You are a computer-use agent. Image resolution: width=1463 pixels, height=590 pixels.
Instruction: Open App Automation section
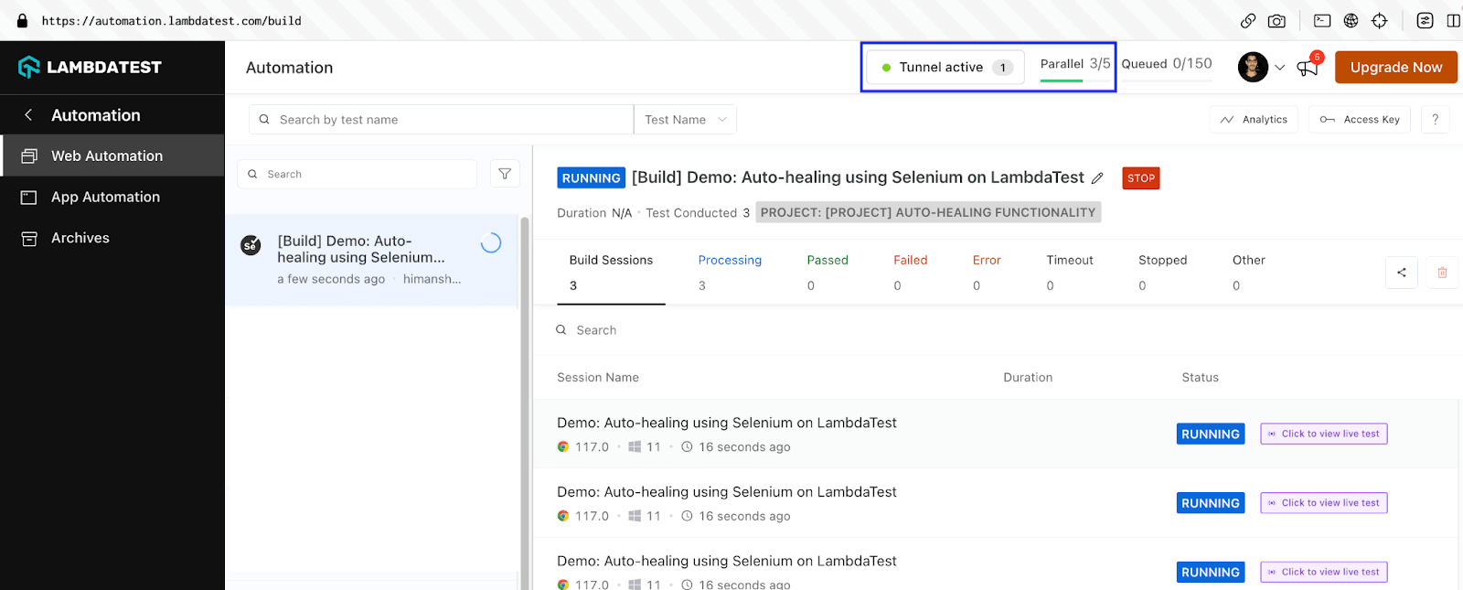click(112, 197)
